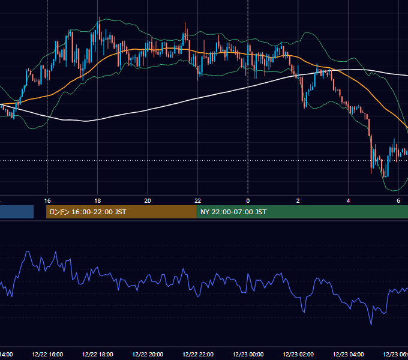Viewport: 408px width, 360px height.
Task: Click the 2 hour label on price chart axis
Action: [x=298, y=201]
